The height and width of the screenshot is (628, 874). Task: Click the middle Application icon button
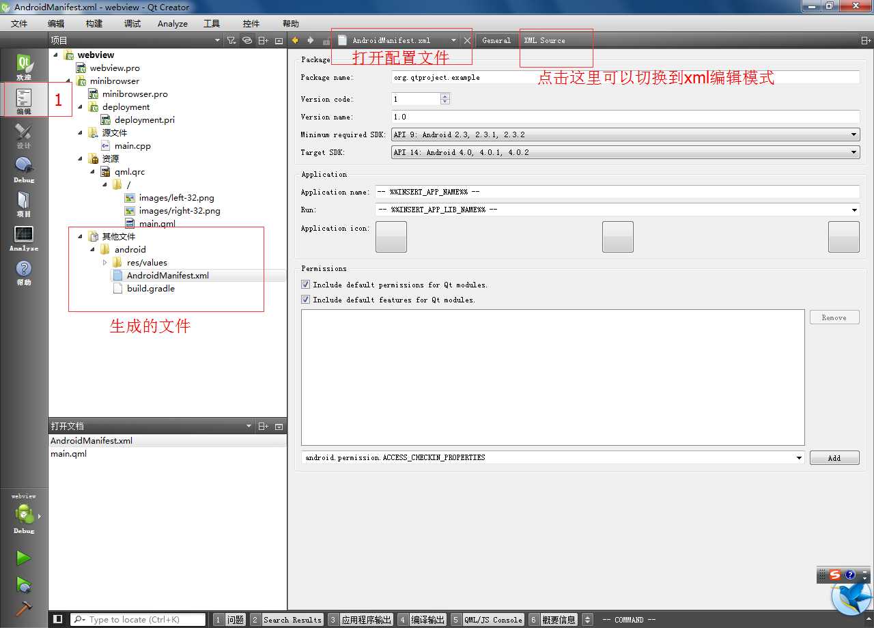[618, 237]
